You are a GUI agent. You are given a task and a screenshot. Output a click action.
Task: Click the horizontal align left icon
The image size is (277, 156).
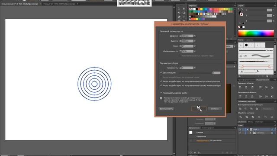click(240, 87)
